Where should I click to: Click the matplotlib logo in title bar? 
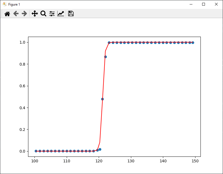point(5,4)
